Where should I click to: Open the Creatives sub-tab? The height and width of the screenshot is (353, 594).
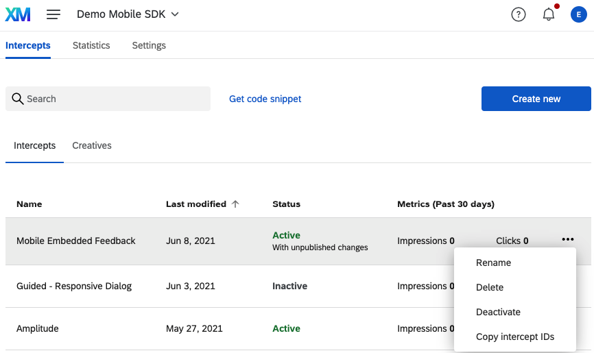(x=92, y=145)
